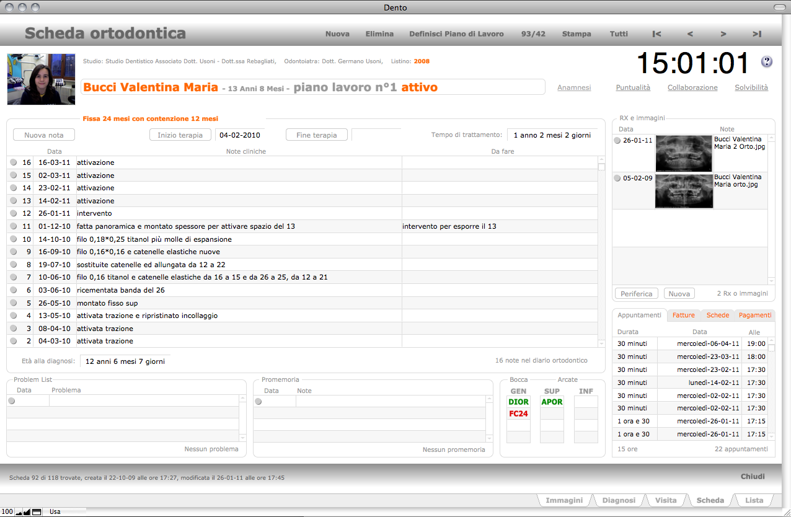Click the empty Fine terapia date field

[376, 135]
